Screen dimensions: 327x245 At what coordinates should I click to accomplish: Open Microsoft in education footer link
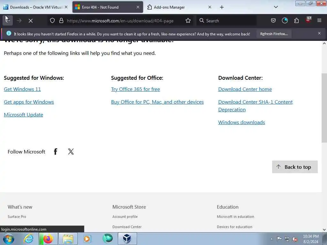pos(235,217)
